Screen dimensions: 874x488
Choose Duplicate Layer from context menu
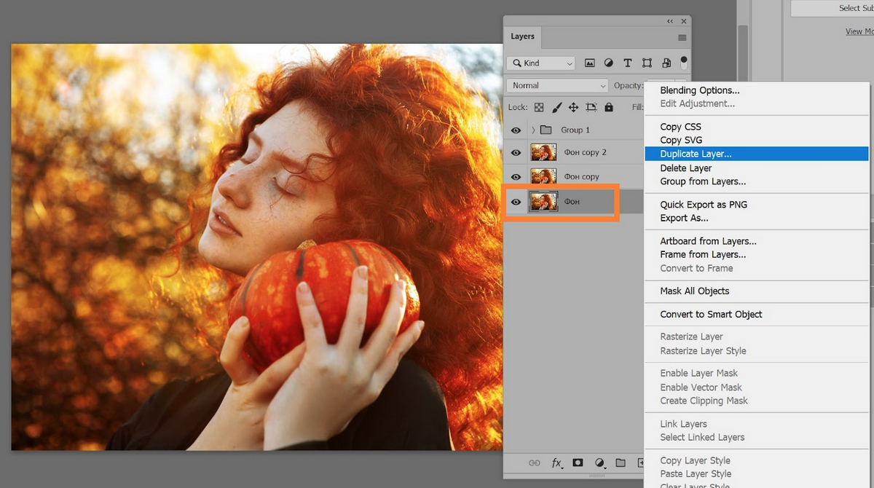pyautogui.click(x=696, y=154)
